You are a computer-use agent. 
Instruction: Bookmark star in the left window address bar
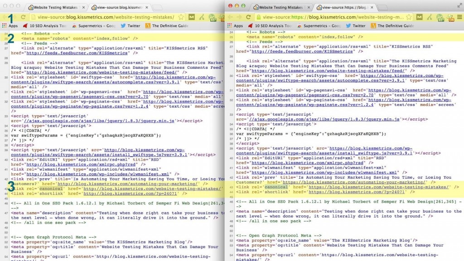coord(181,17)
